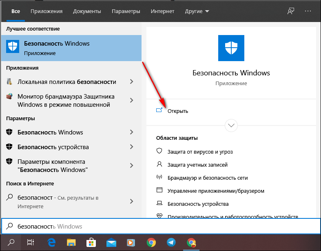Click the shield icon beside Безопасность Windows setting
The height and width of the screenshot is (251, 321).
tap(9, 132)
